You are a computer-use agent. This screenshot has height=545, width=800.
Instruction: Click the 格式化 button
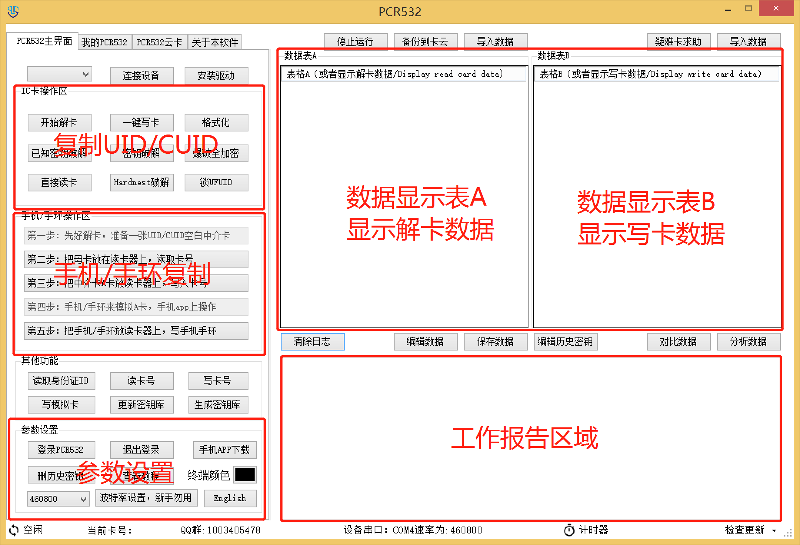(216, 122)
